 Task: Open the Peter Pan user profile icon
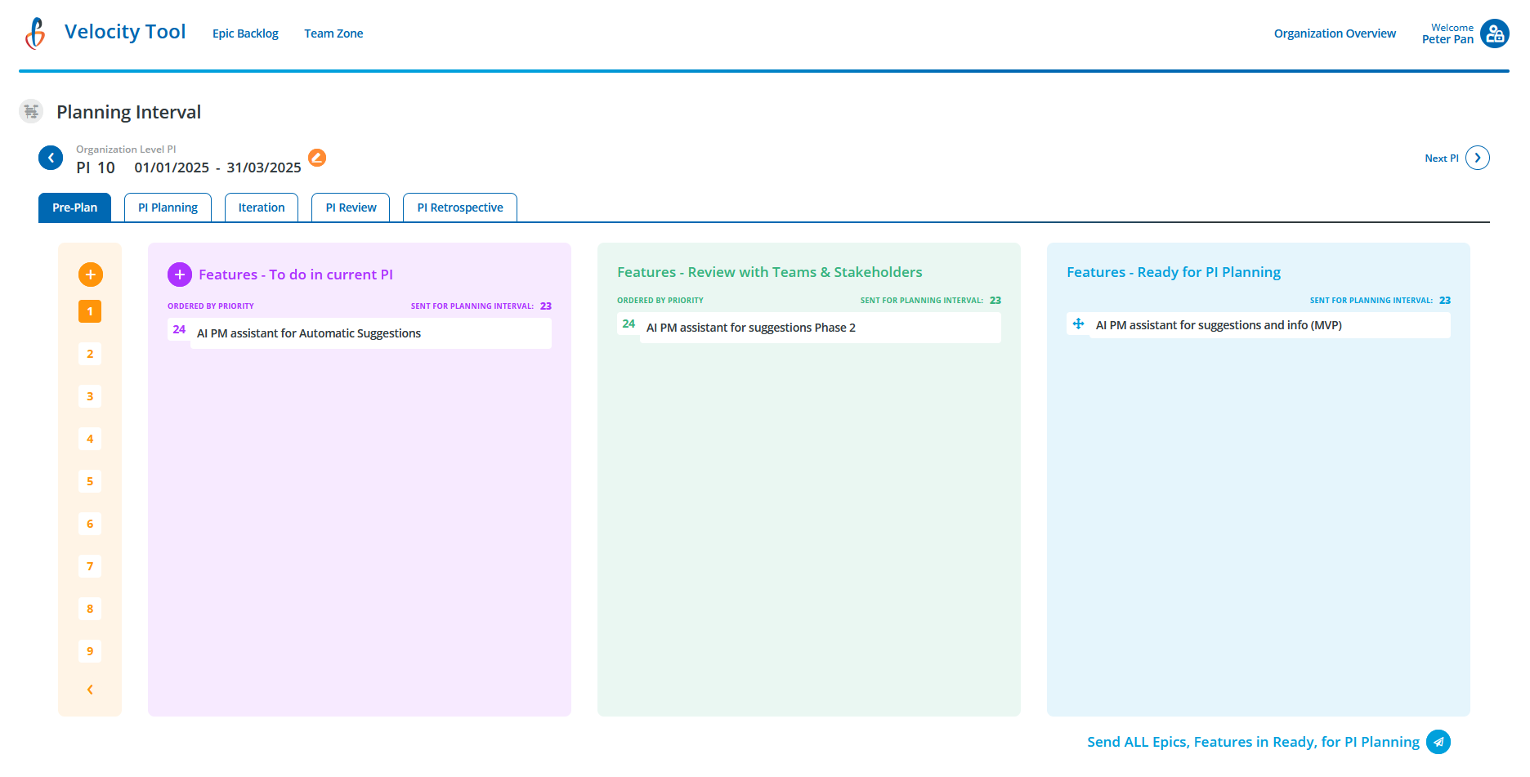pyautogui.click(x=1495, y=33)
